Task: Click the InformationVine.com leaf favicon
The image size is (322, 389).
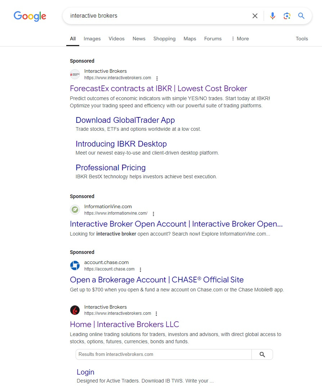Action: coord(75,210)
